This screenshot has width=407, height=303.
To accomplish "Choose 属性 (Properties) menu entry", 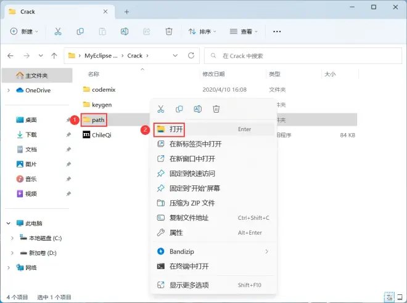I will tap(213, 233).
